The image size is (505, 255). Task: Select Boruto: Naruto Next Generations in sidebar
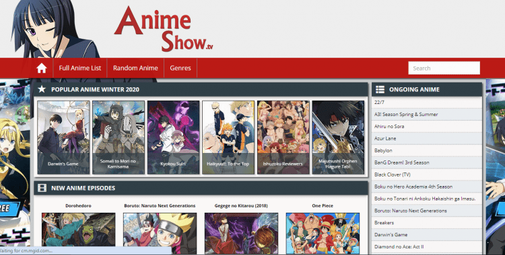427,211
